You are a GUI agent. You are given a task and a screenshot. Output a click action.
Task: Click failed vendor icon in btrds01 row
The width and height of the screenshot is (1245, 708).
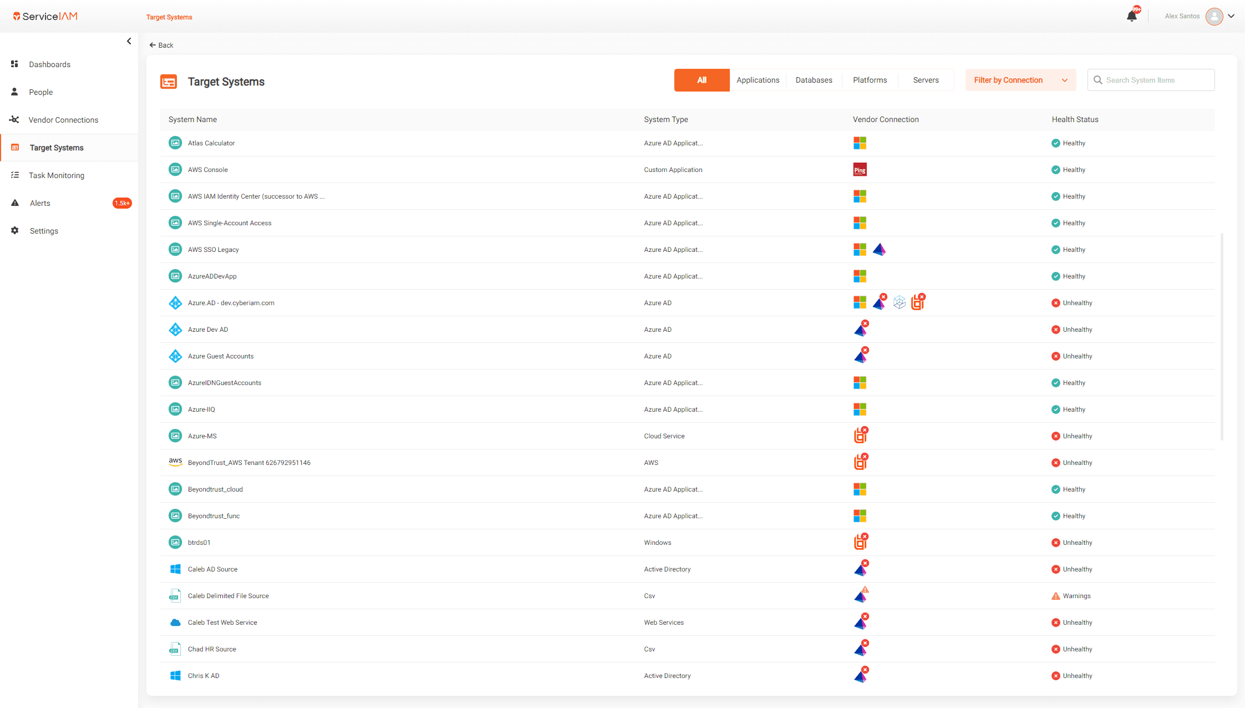point(860,542)
